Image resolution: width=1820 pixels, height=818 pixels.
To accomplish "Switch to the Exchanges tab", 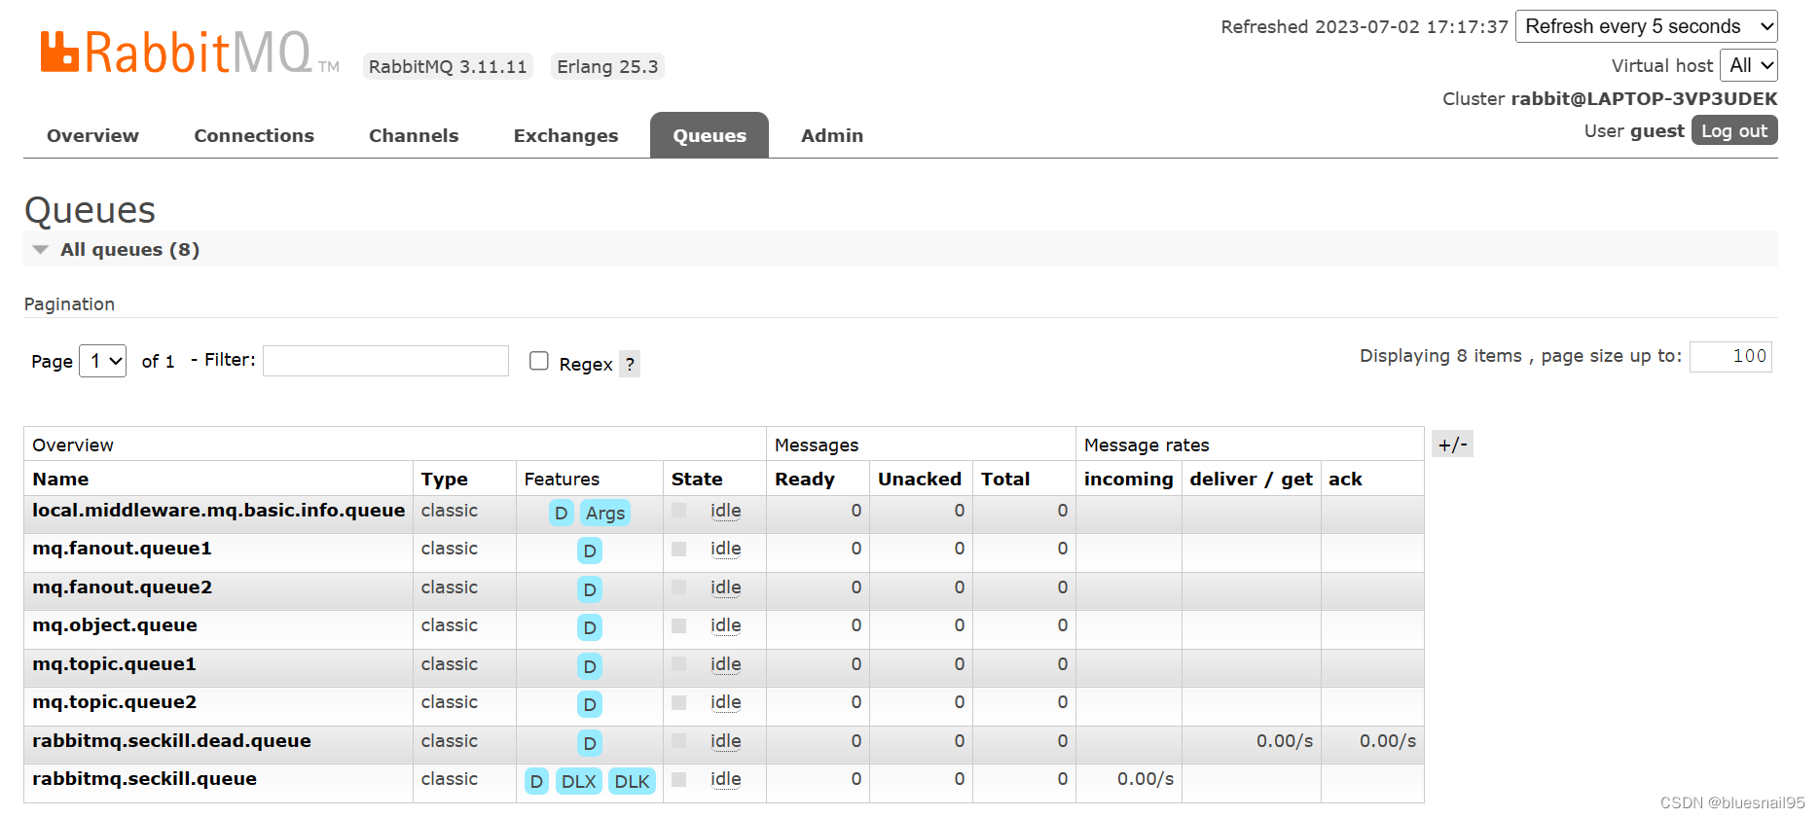I will coord(565,135).
